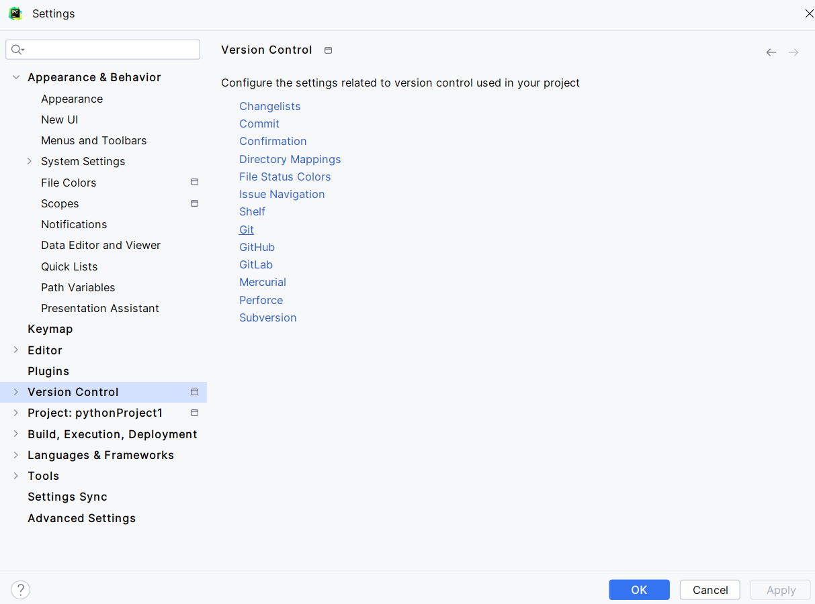
Task: Click project-level icon beside File Colors
Action: pyautogui.click(x=194, y=183)
